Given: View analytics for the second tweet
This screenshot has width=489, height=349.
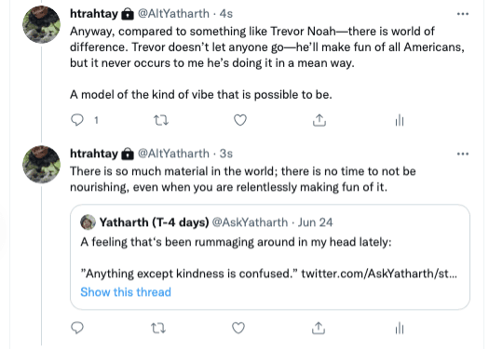Looking at the screenshot, I should [400, 329].
